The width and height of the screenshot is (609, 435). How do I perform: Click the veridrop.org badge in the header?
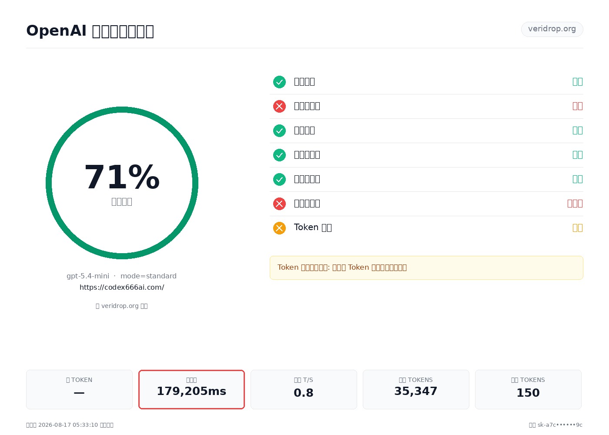pos(552,29)
